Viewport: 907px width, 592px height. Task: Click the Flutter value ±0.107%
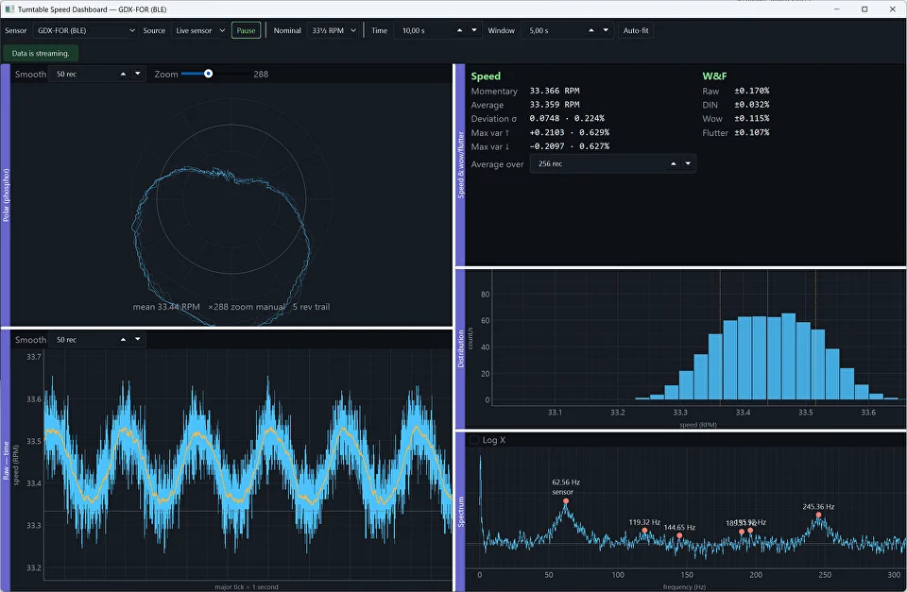(x=752, y=132)
